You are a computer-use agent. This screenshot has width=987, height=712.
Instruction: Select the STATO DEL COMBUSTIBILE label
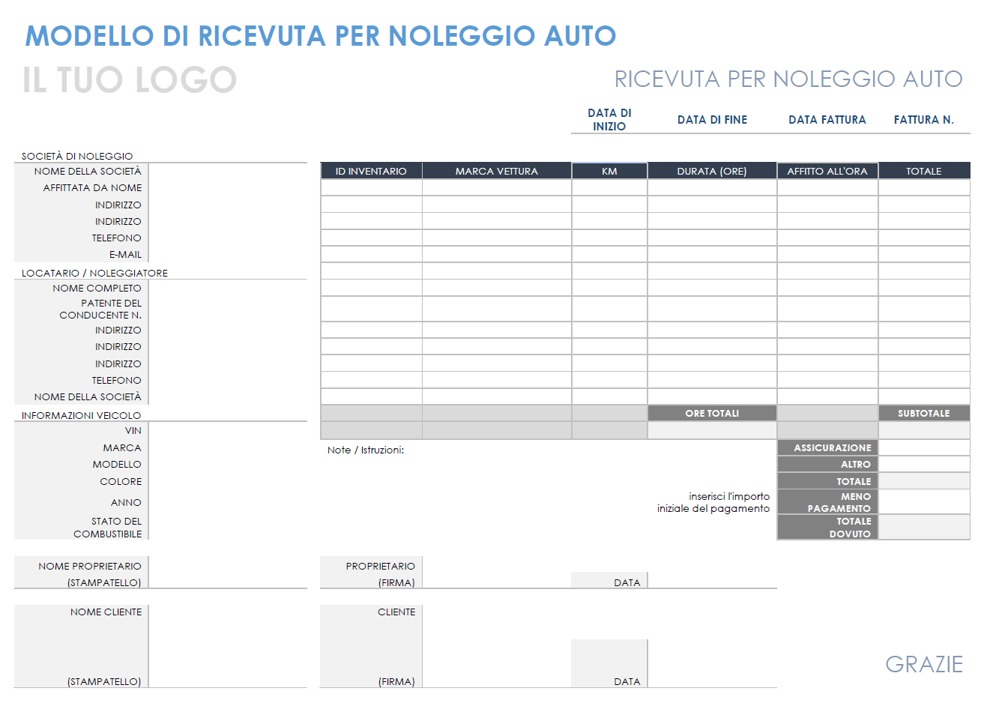107,528
